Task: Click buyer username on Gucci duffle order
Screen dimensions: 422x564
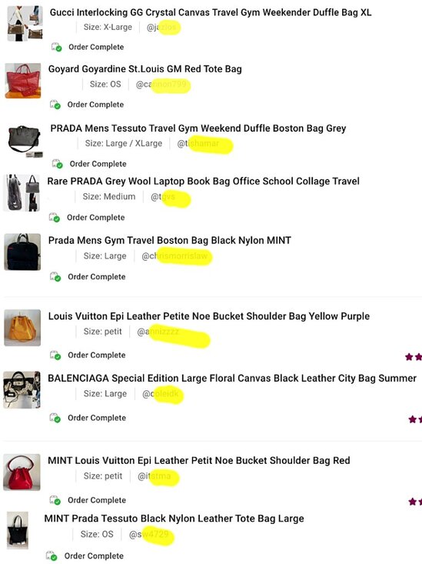Action: [x=163, y=28]
